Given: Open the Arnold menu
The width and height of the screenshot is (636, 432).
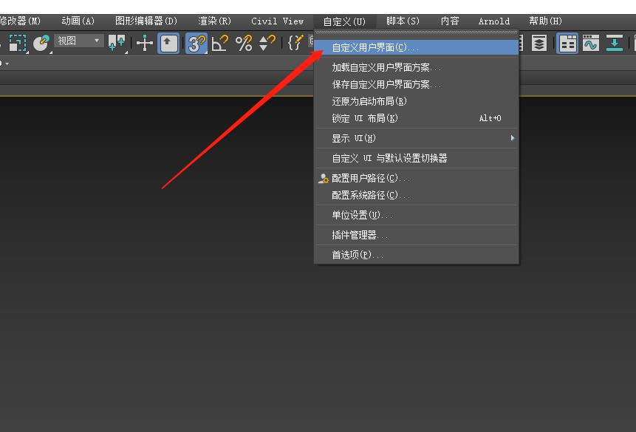Looking at the screenshot, I should tap(494, 21).
